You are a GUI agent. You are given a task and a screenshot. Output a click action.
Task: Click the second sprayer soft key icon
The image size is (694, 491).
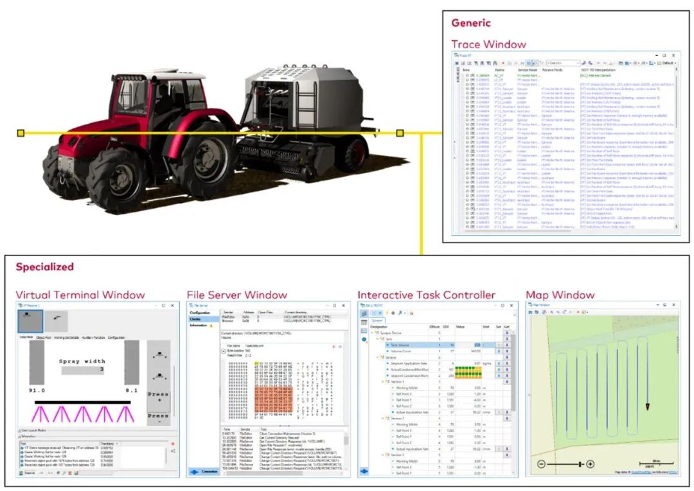tap(159, 377)
